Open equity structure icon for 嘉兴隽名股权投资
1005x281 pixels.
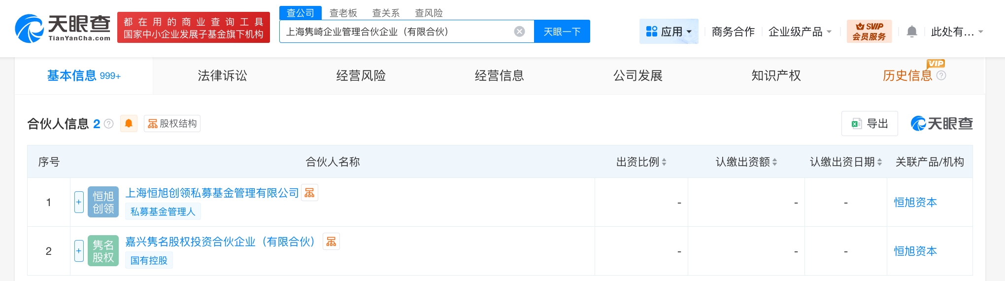(x=331, y=242)
